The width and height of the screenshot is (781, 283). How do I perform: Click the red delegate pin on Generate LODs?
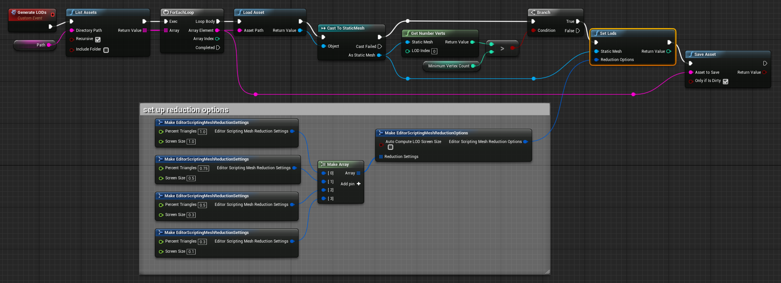(52, 15)
